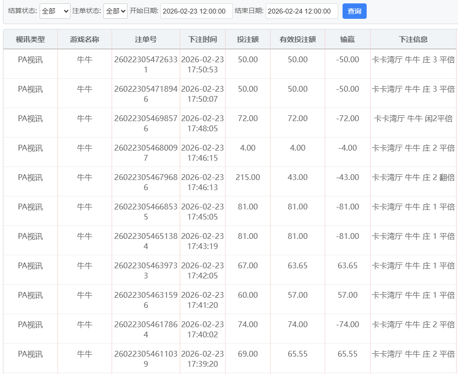Click the 卡卡湾厅 牛牛 闲2平倍 bet info

coord(413,118)
